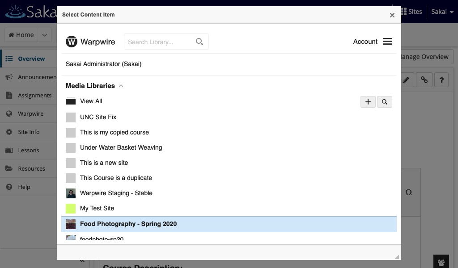Add a new media library with plus button

click(368, 102)
